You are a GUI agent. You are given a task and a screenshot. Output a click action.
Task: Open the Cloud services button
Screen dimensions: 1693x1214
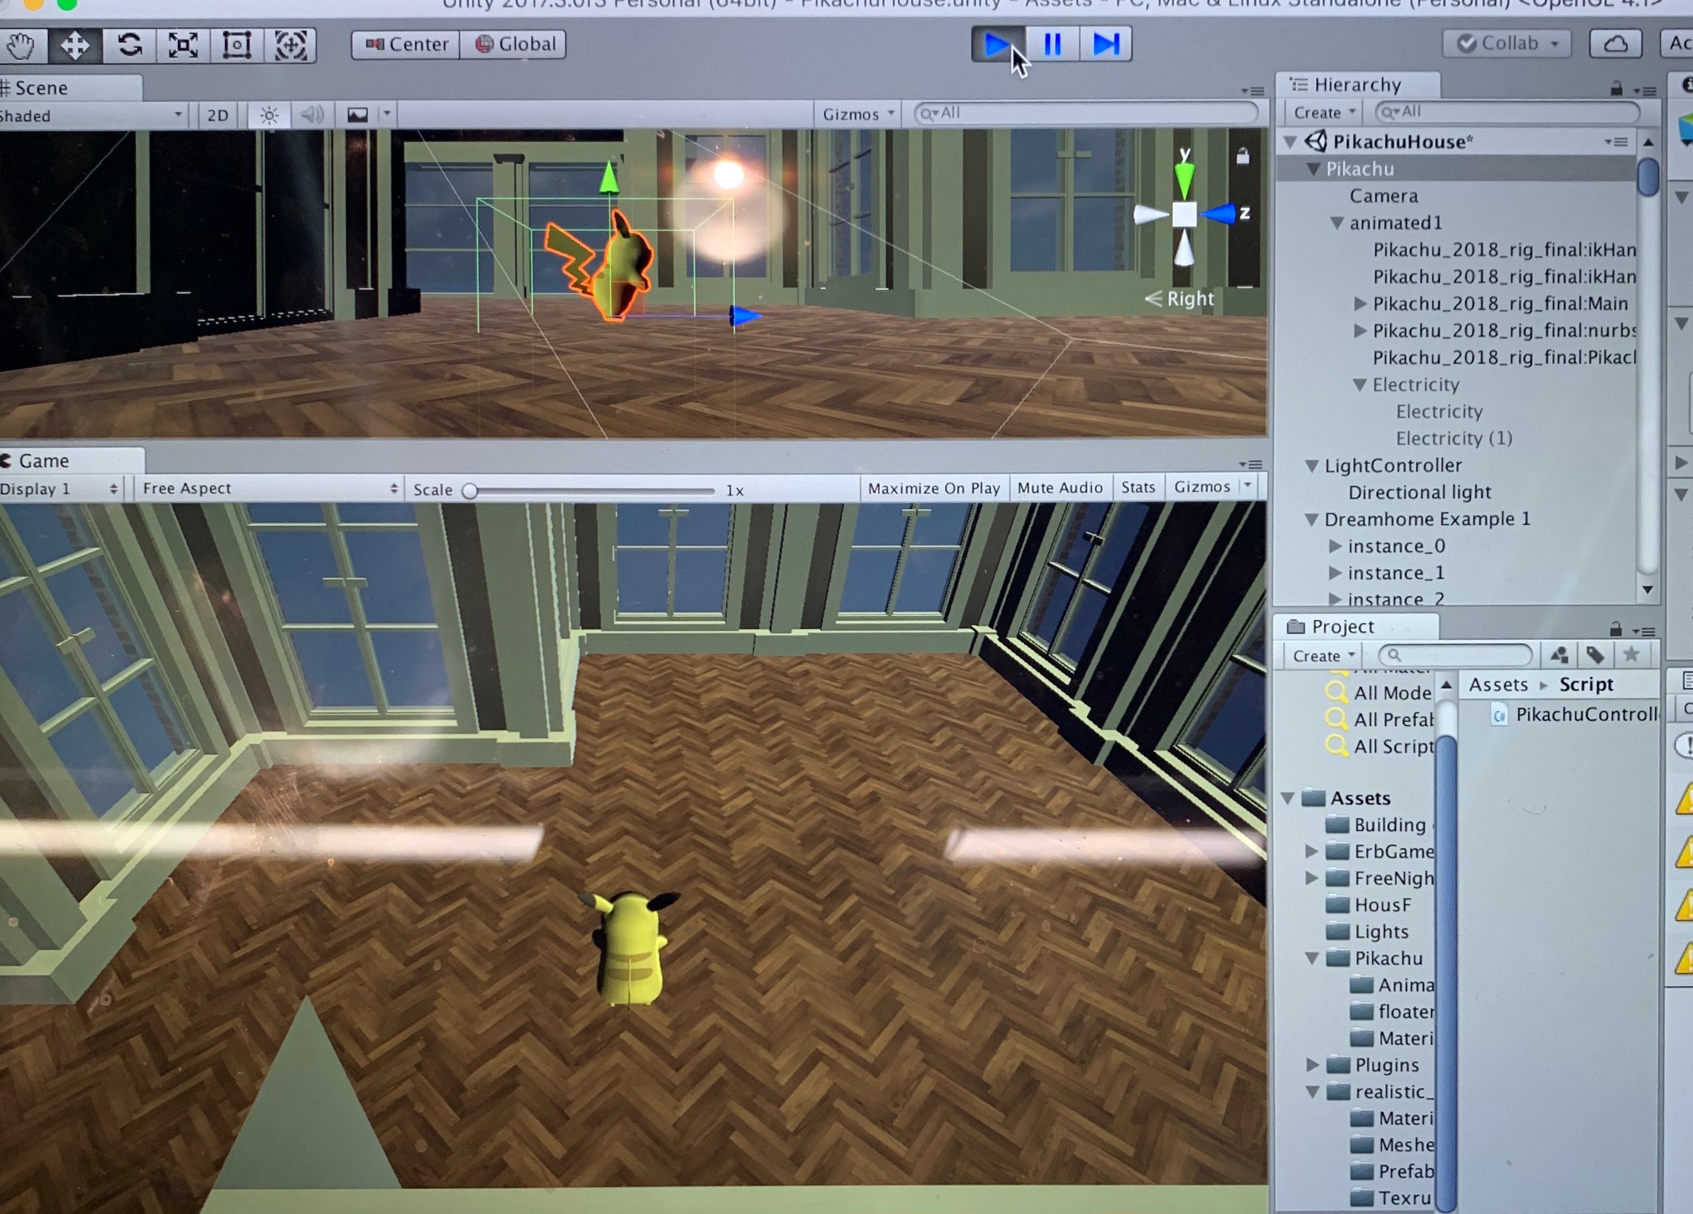1615,43
